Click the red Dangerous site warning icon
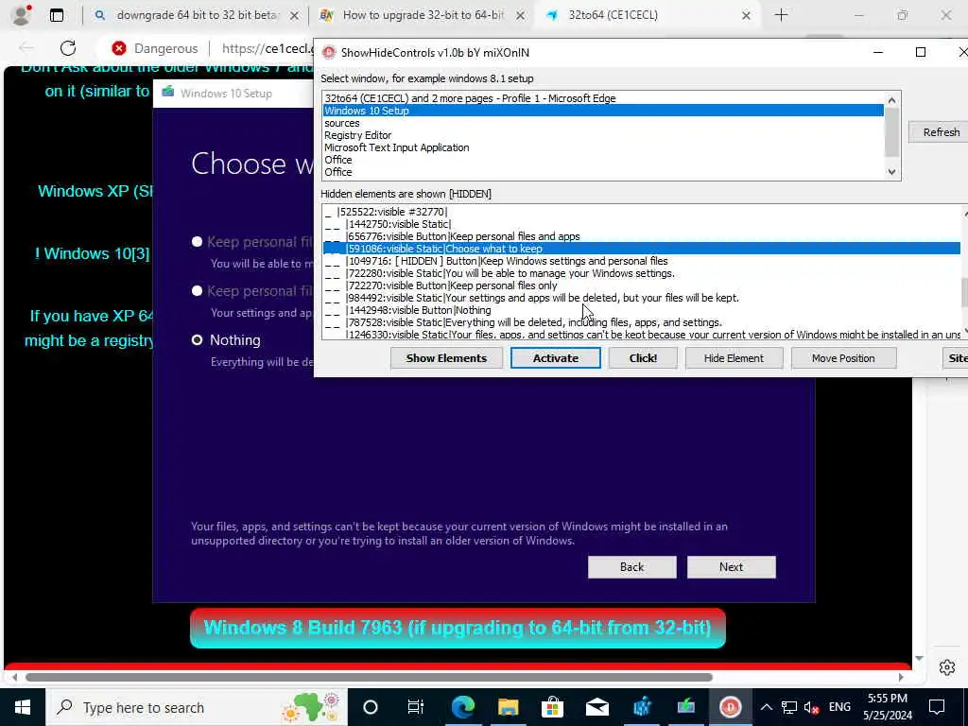 pyautogui.click(x=119, y=48)
